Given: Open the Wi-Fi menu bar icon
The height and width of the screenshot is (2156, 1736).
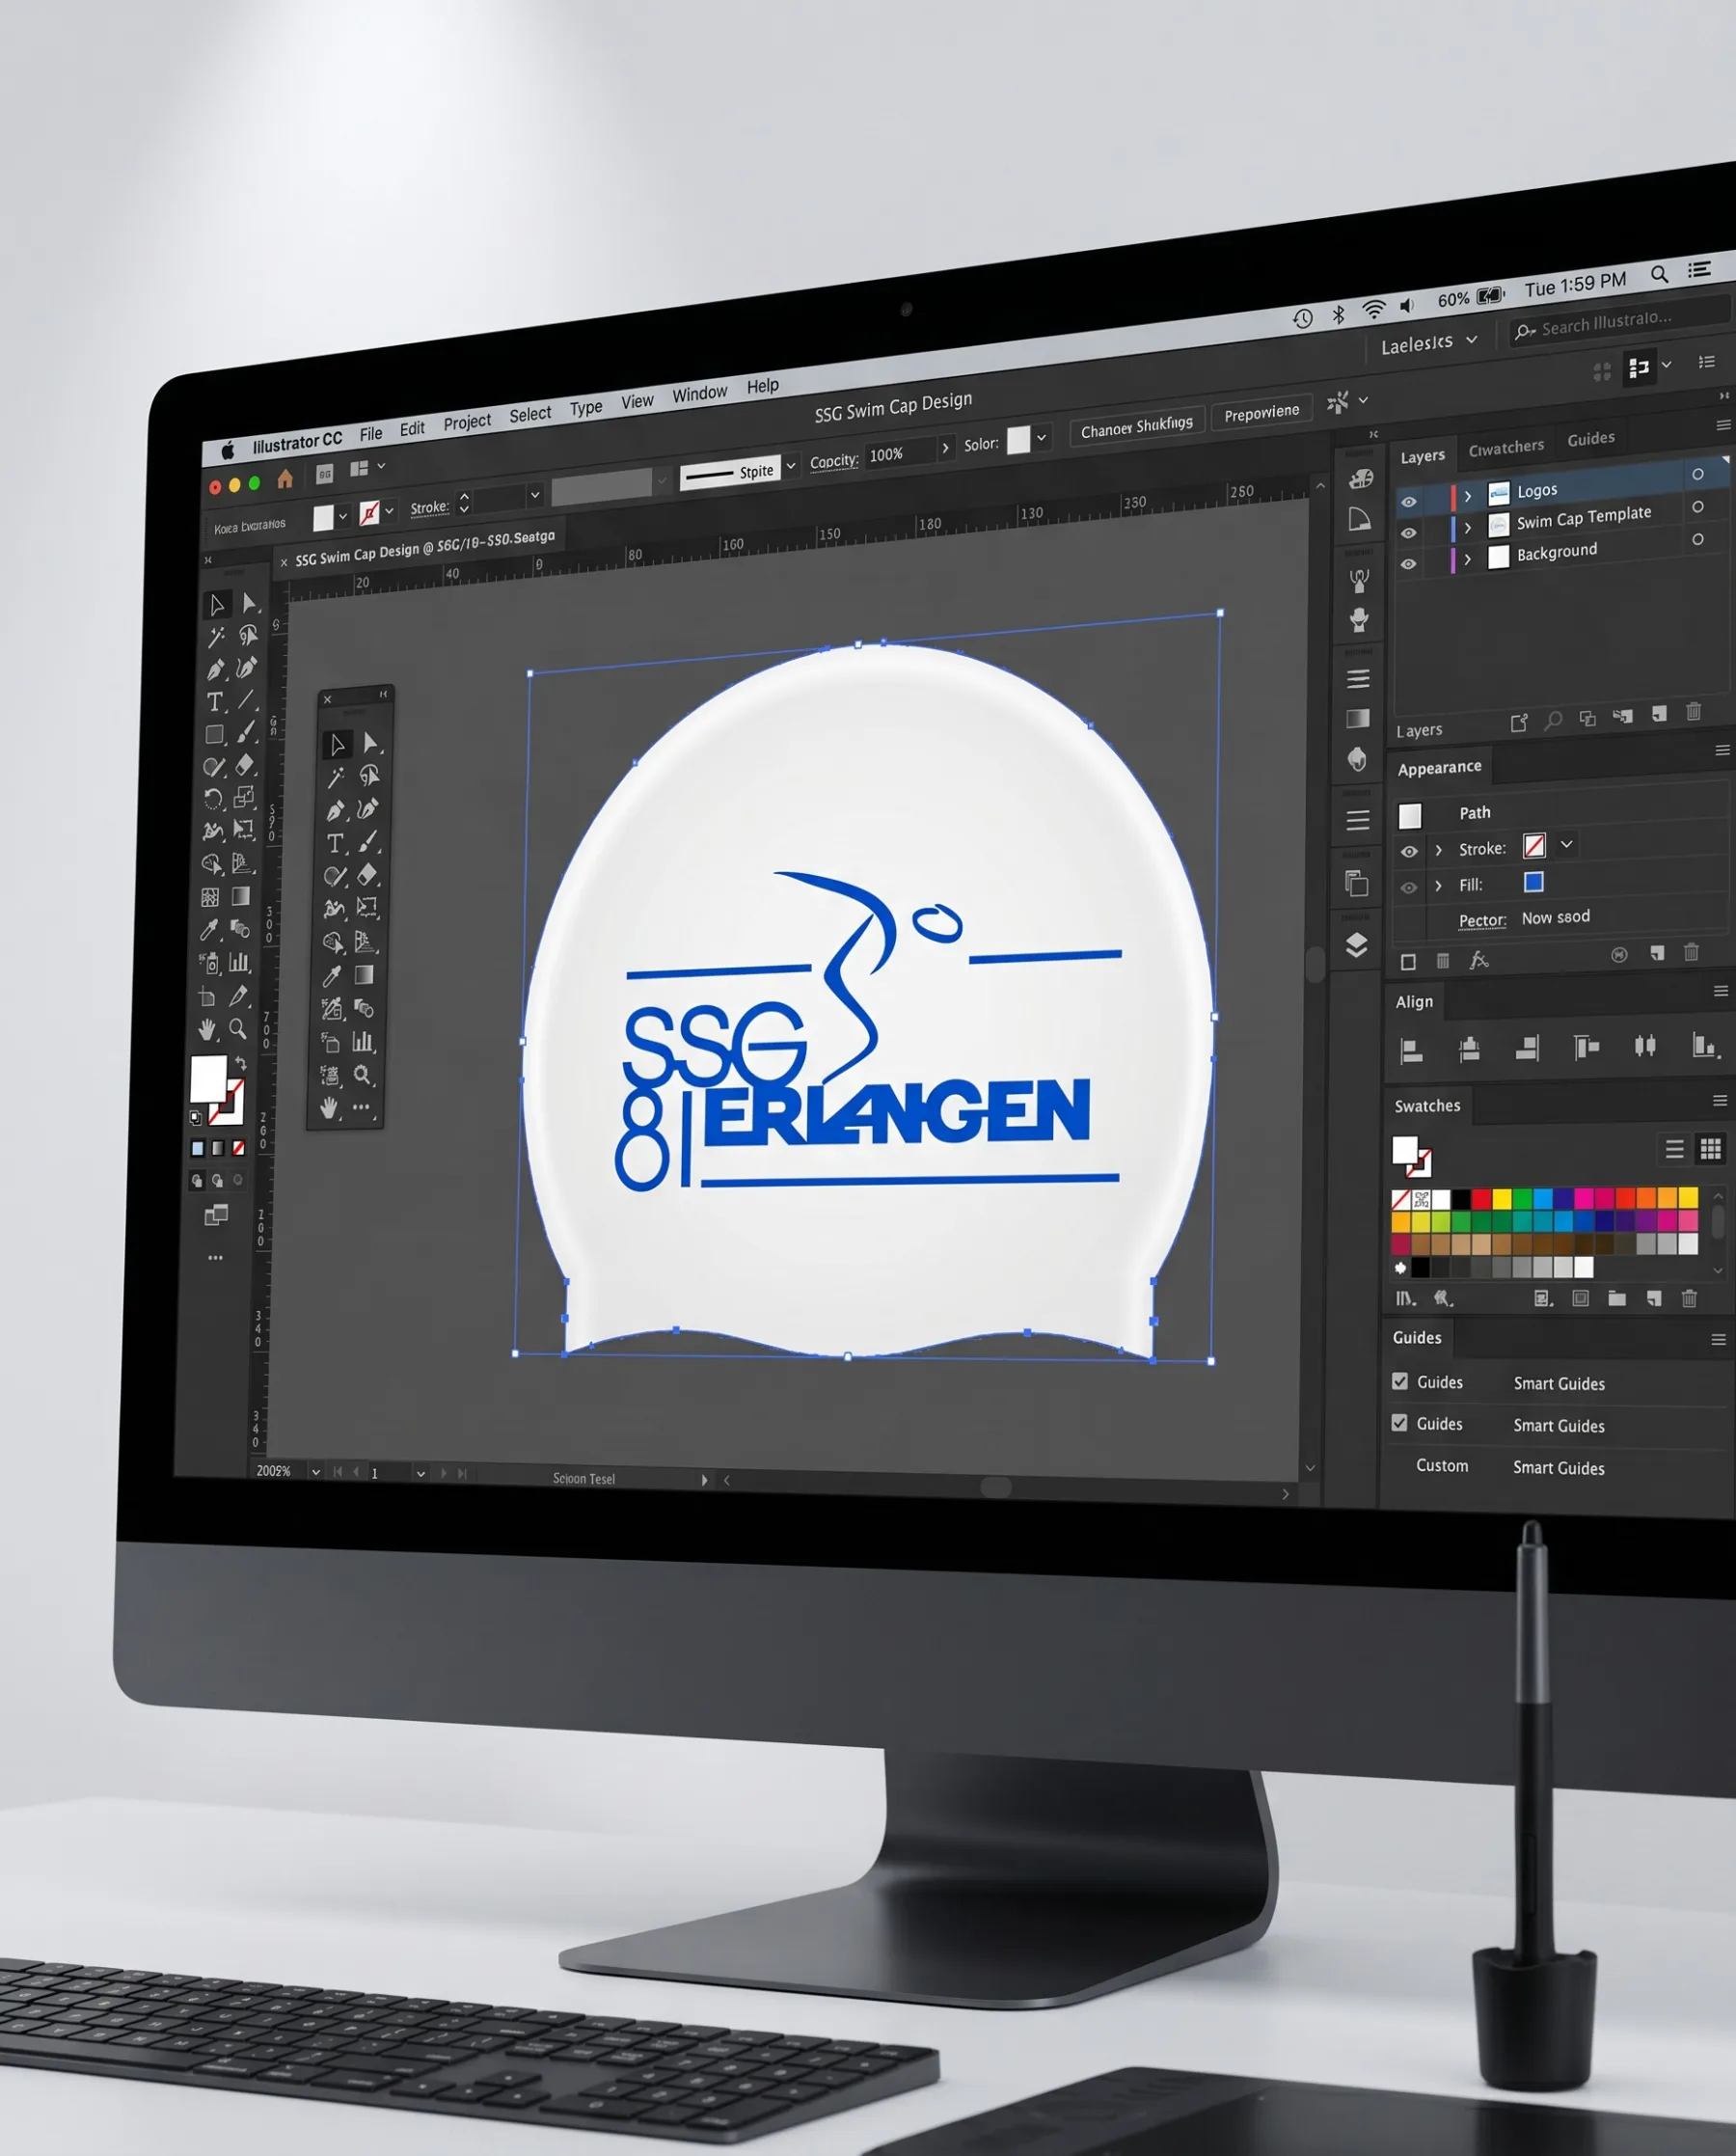Looking at the screenshot, I should click(x=1373, y=310).
